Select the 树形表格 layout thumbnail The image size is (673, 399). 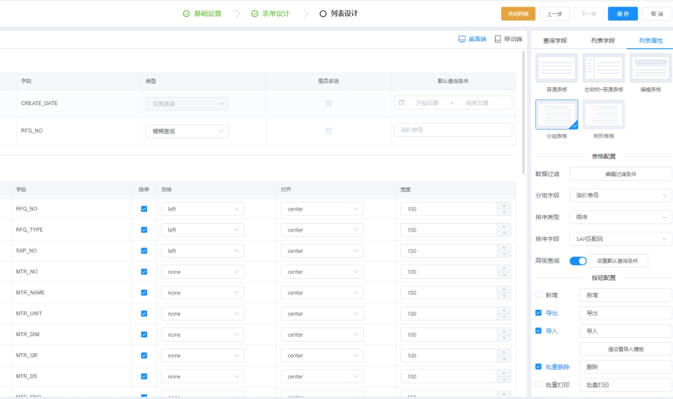603,114
